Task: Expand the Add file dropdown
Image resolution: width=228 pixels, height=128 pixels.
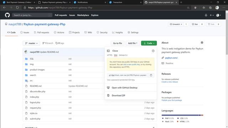Action: [x=133, y=43]
